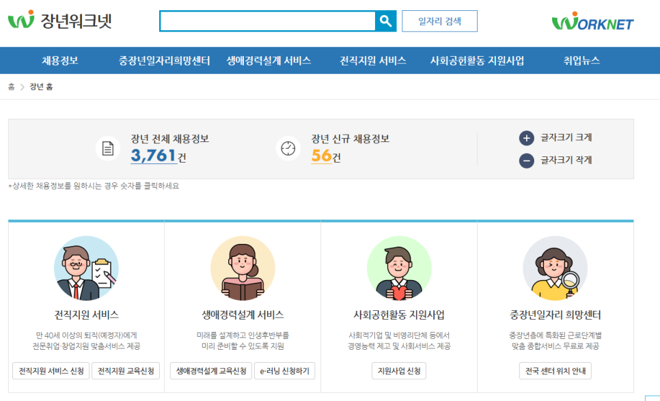Viewport: 660px width, 401px height.
Task: Click 장년 홈 in the breadcrumb
Action: pos(41,87)
